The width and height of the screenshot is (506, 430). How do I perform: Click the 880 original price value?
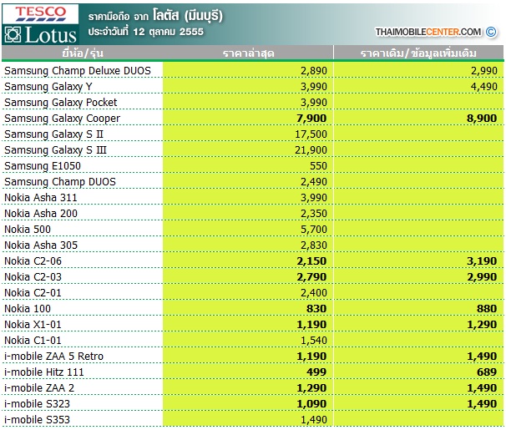click(487, 308)
